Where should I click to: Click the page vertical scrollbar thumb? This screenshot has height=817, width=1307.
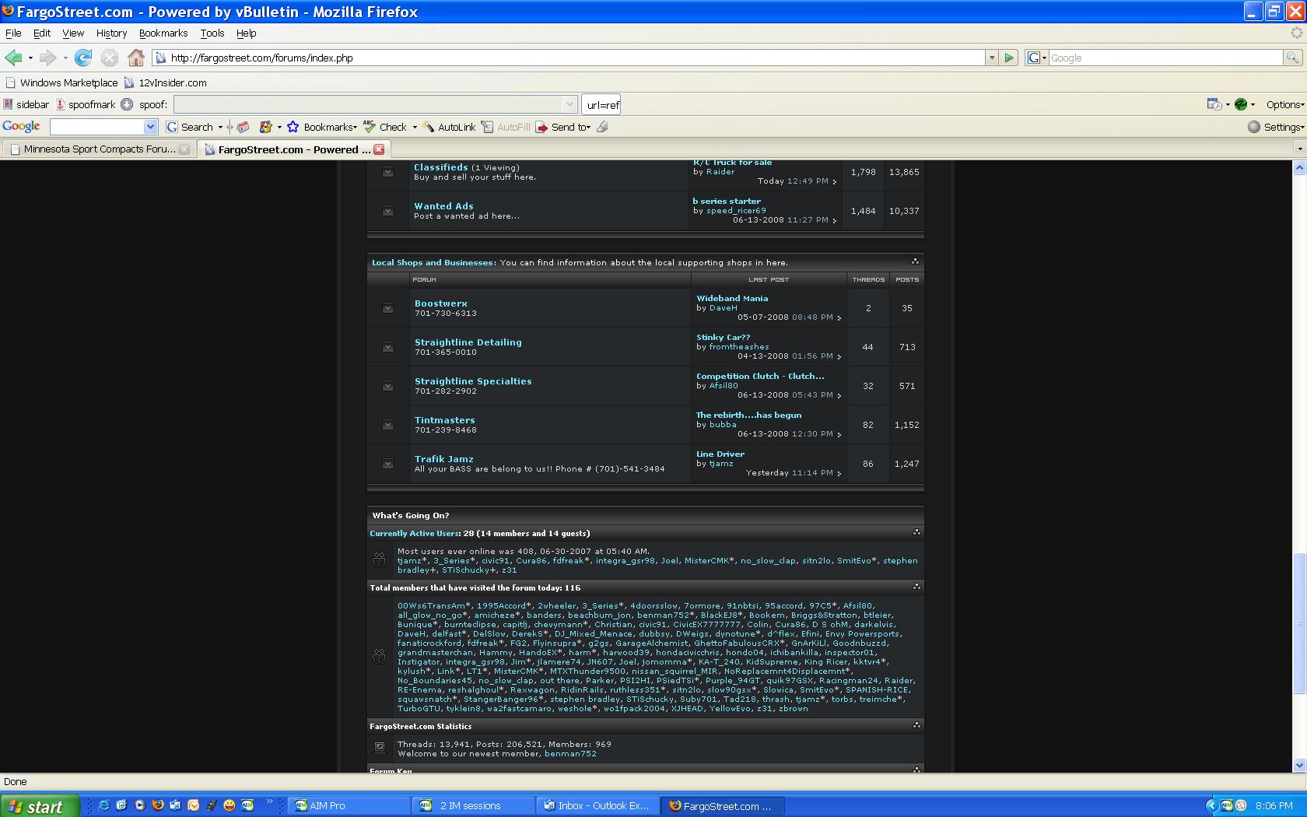click(x=1299, y=622)
